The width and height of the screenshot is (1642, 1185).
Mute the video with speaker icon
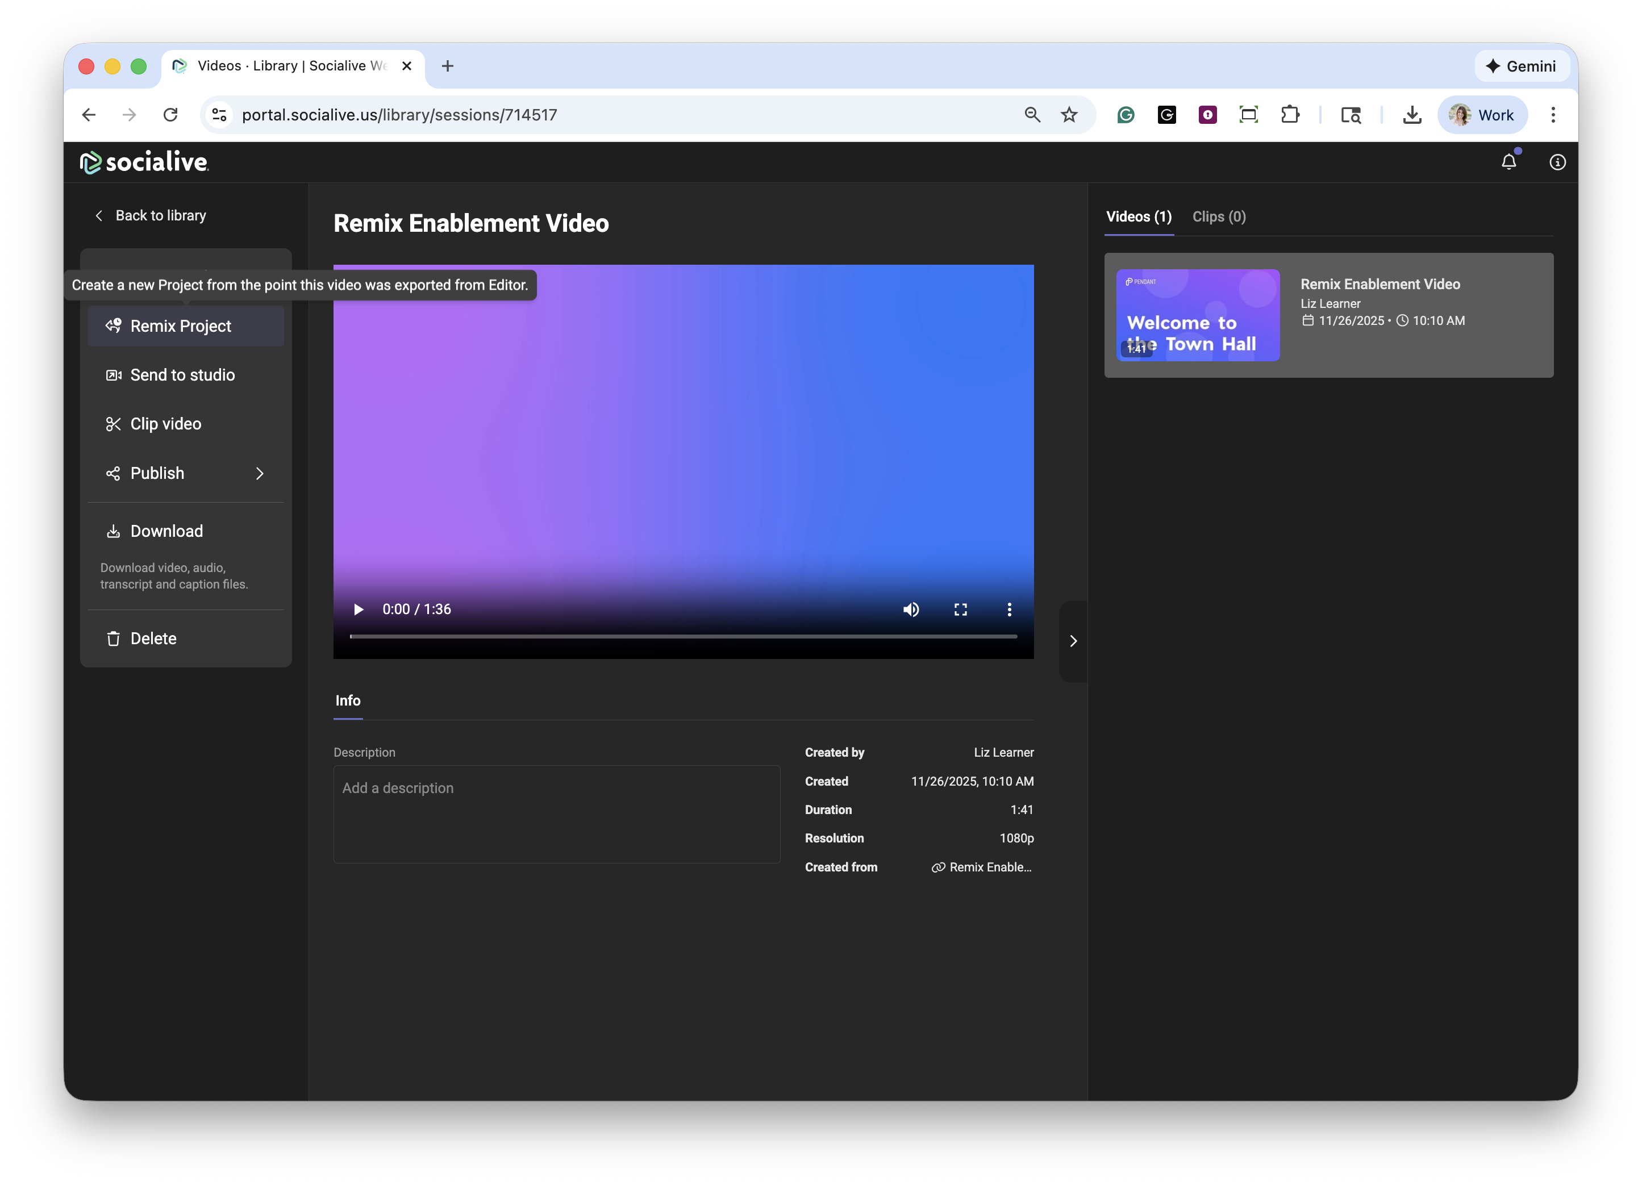click(911, 610)
